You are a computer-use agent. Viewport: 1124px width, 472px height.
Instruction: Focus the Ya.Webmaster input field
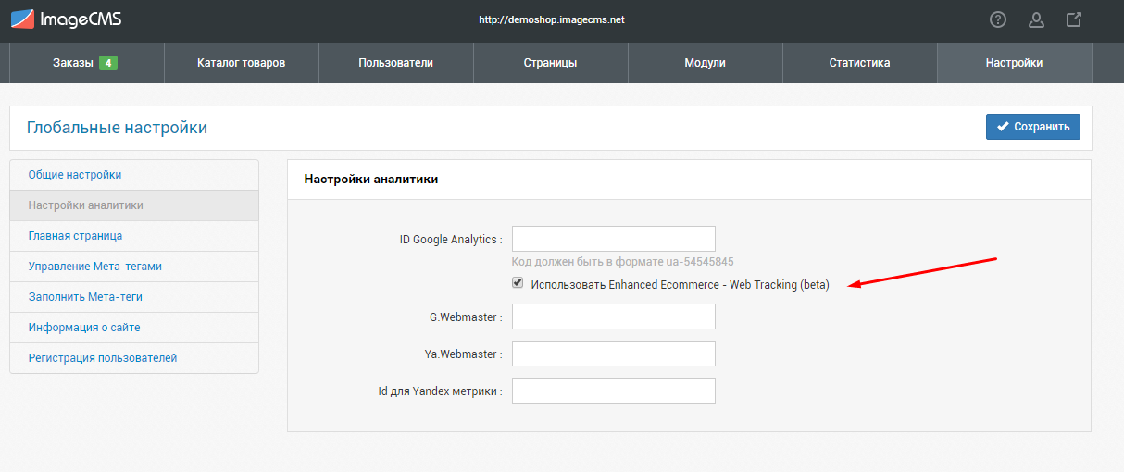(614, 354)
